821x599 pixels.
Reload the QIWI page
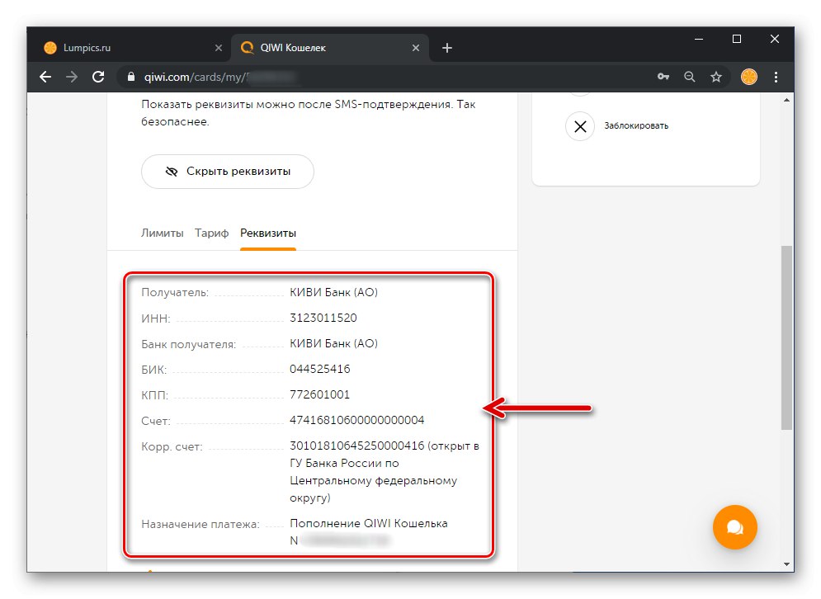pos(98,77)
